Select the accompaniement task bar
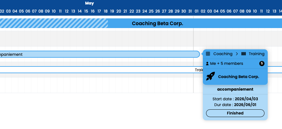Viewport: 282px width, 129px height. coord(100,54)
